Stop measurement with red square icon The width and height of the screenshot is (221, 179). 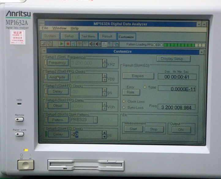pos(68,44)
